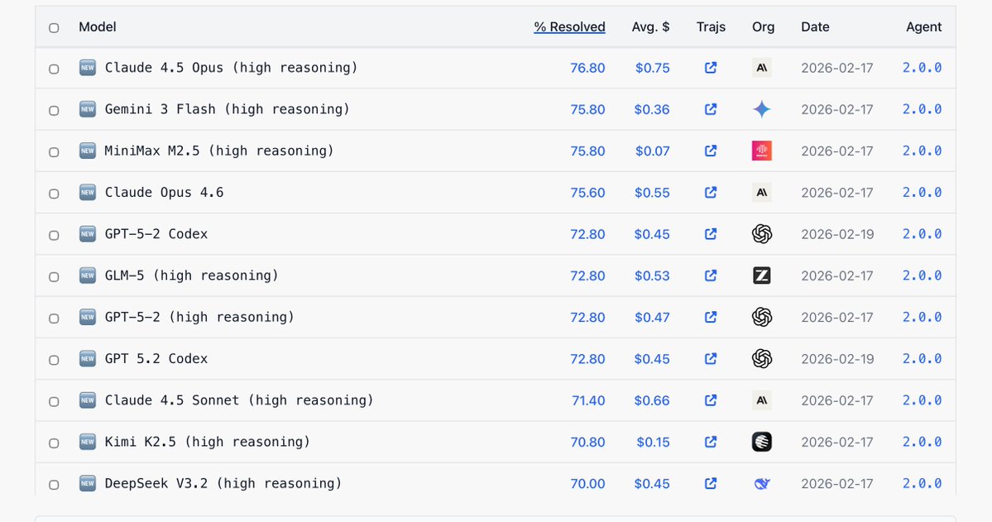992x522 pixels.
Task: Click the NEW badge beside Kimi K2.5
Action: click(x=88, y=442)
